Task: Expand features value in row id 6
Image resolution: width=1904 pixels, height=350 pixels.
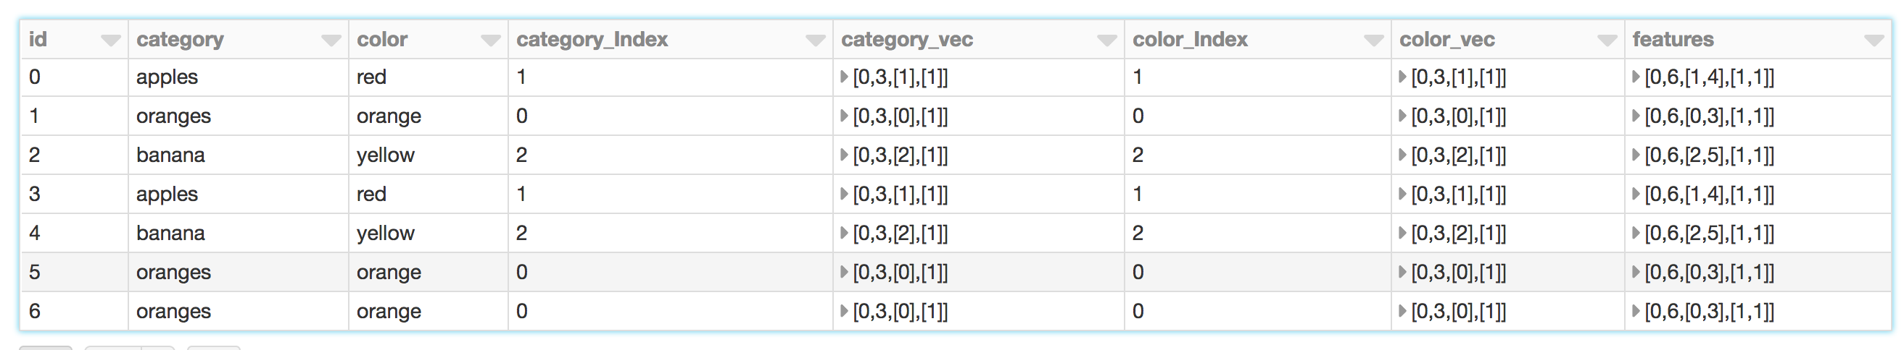Action: (x=1636, y=311)
